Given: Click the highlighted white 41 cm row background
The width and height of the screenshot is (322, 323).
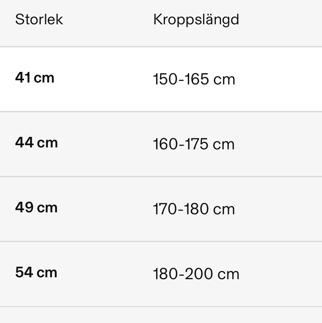Looking at the screenshot, I should pos(161,79).
